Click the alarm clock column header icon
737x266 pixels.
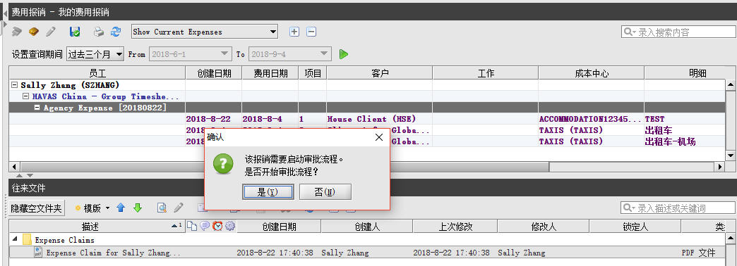pos(217,226)
